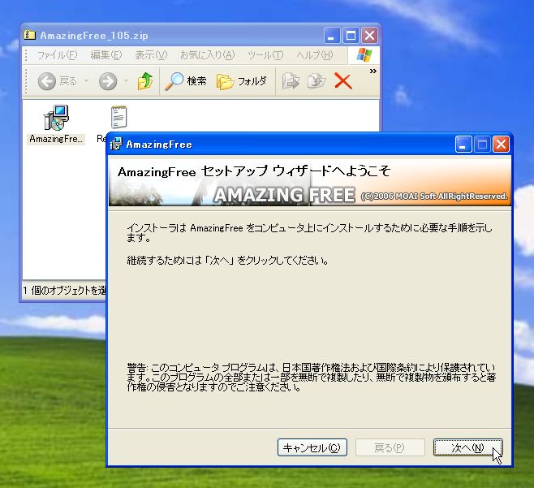This screenshot has width=534, height=488.
Task: Close the AmazingFree_105.zip window
Action: point(369,35)
